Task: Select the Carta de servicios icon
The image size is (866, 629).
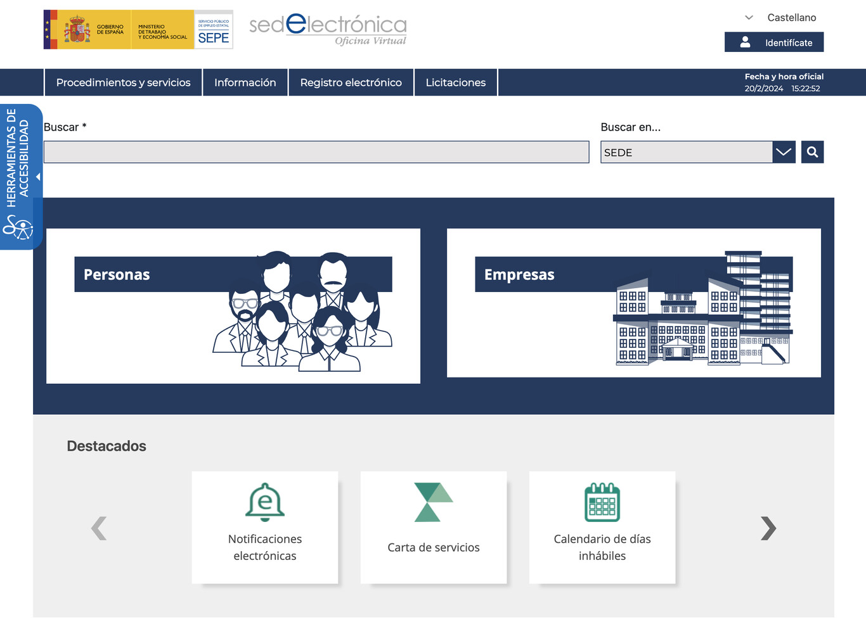Action: point(433,502)
